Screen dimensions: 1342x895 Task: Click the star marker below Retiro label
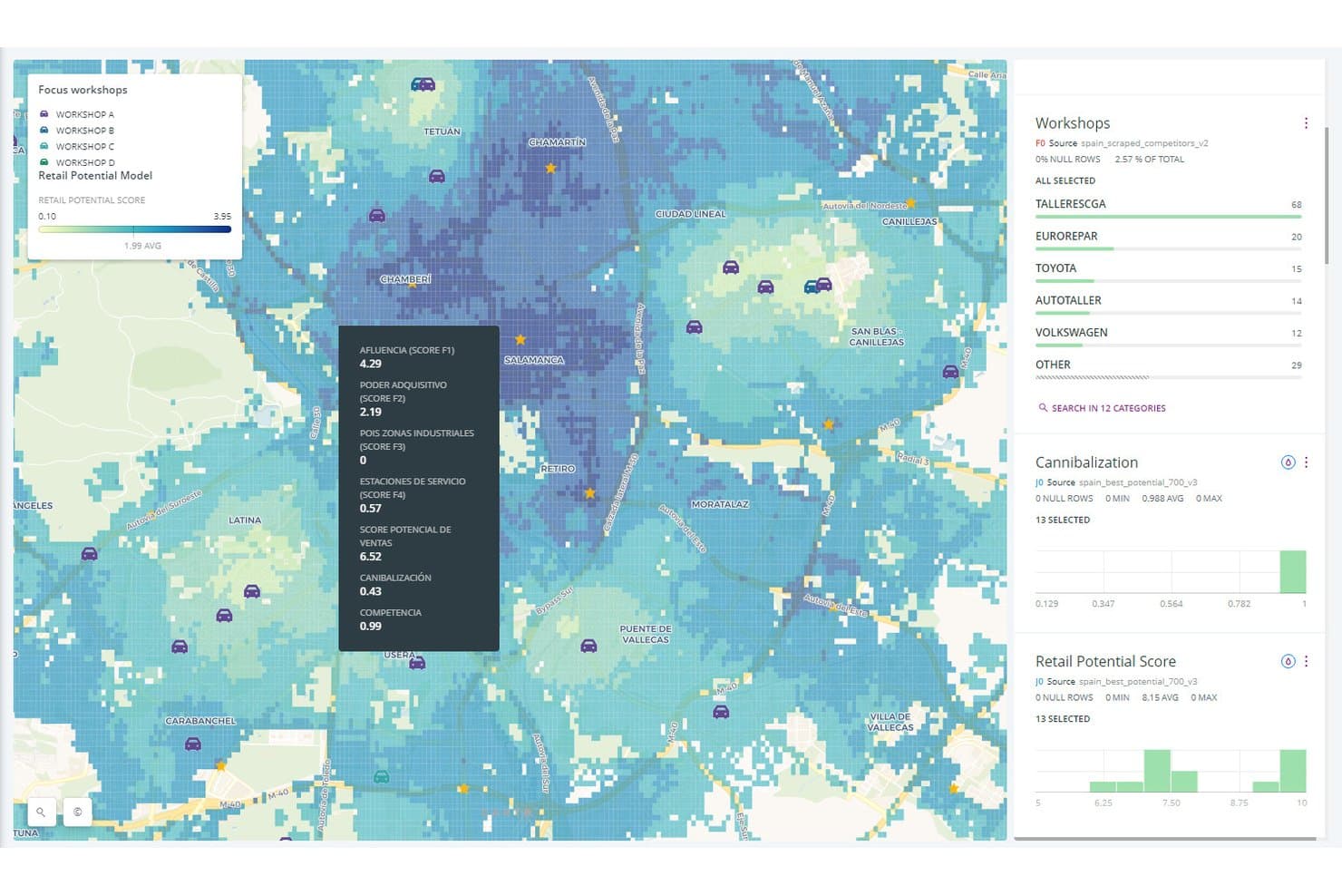tap(589, 493)
